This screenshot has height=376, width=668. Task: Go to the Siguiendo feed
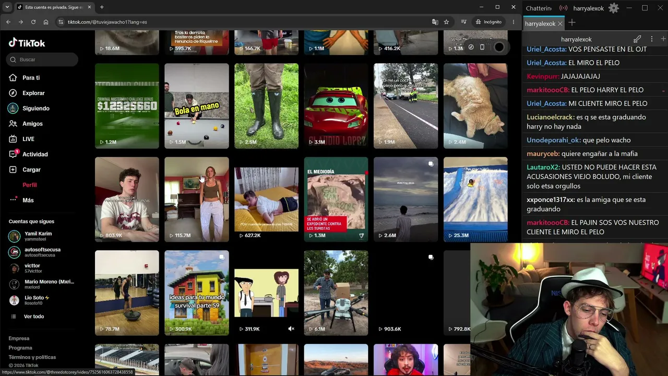35,108
